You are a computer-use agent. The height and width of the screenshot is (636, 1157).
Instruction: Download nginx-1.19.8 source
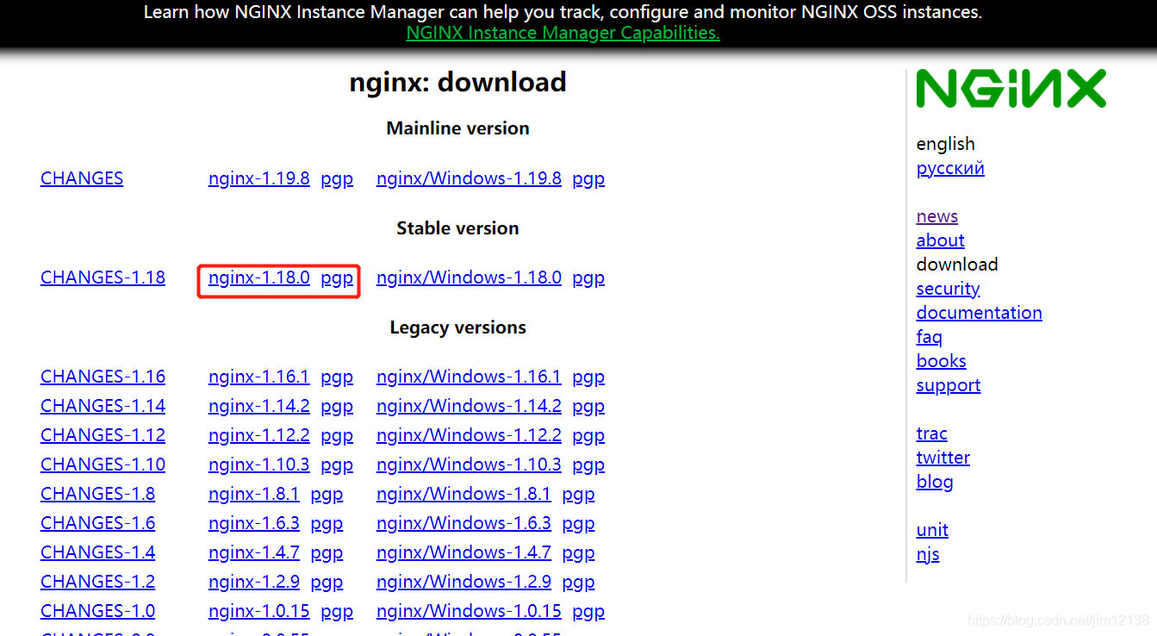point(258,178)
